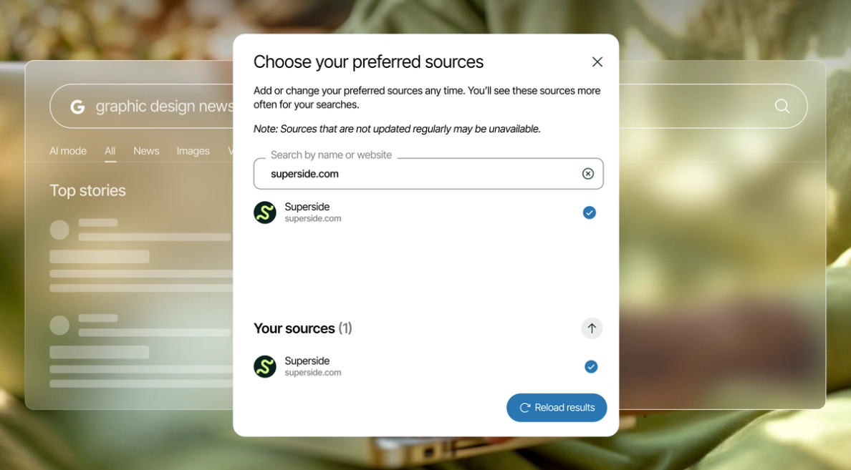Click the Google G logo
This screenshot has width=851, height=470.
pyautogui.click(x=77, y=107)
